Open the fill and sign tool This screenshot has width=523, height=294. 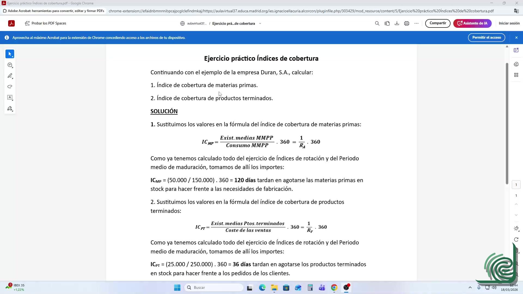pyautogui.click(x=10, y=109)
